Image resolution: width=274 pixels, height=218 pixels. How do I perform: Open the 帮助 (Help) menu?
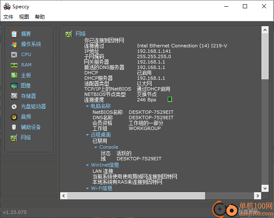coord(40,17)
